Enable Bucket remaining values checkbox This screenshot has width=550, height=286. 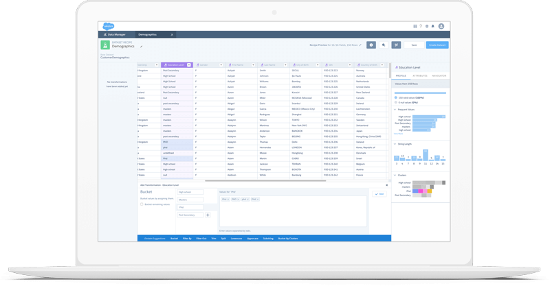(142, 204)
